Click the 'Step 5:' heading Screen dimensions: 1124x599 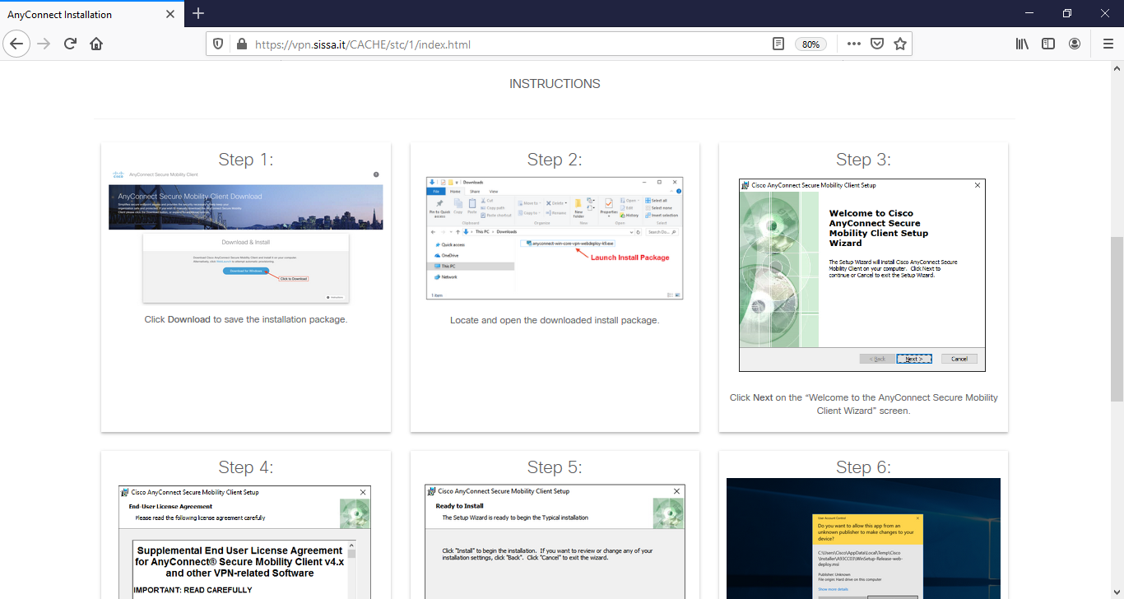coord(555,467)
